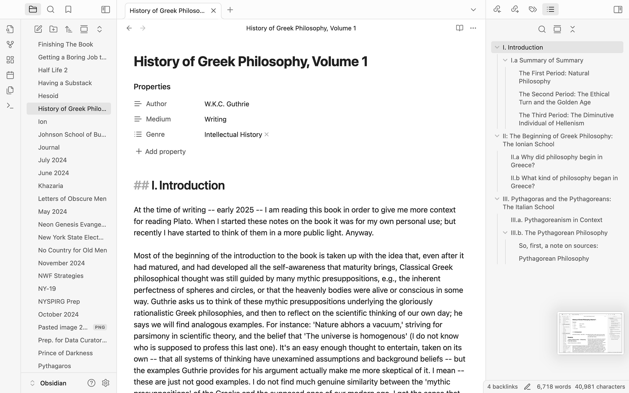
Task: Open today's daily note calendar icon
Action: (10, 75)
